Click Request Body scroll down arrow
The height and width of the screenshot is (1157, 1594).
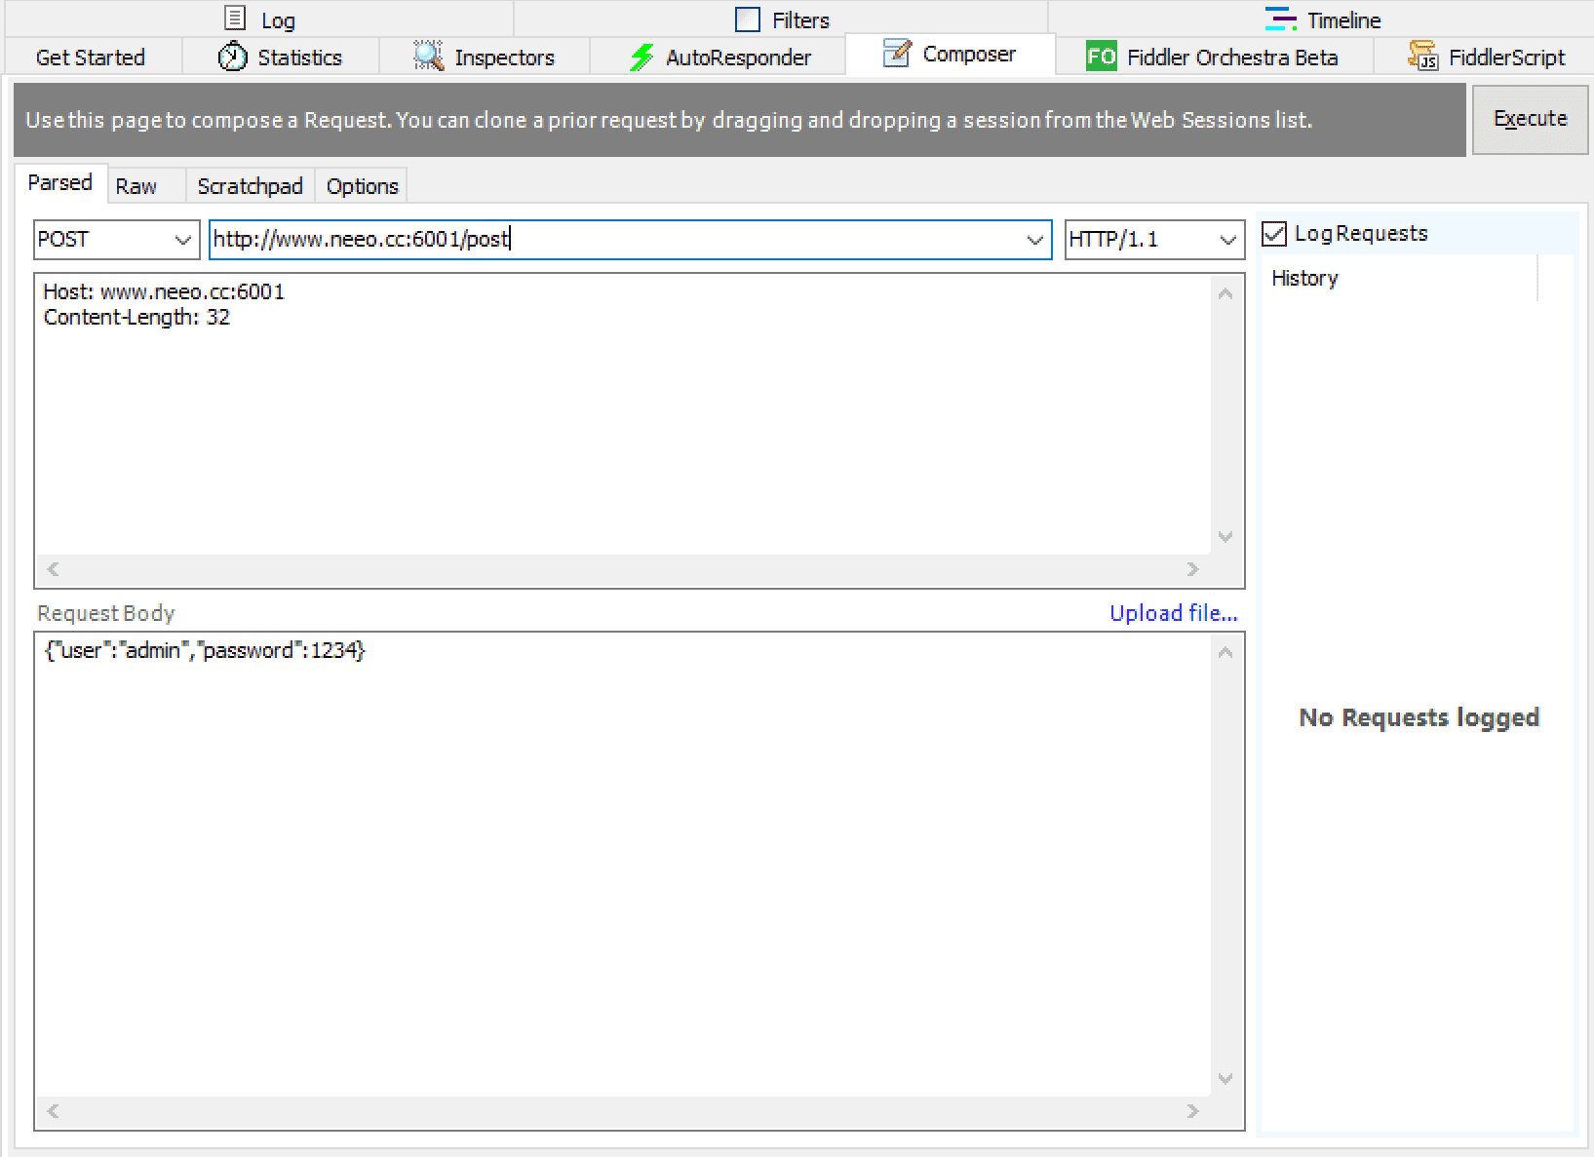[x=1225, y=1079]
